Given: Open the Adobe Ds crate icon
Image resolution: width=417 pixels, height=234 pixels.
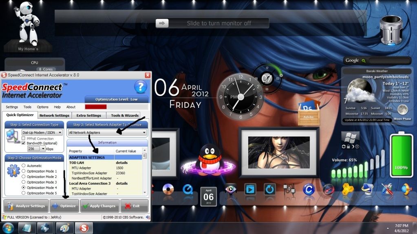Looking at the screenshot, I should point(309,112).
